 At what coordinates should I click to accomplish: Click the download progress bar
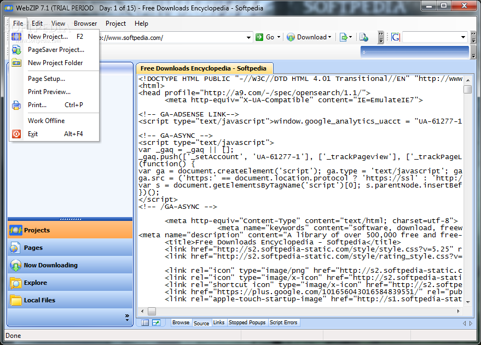(415, 52)
